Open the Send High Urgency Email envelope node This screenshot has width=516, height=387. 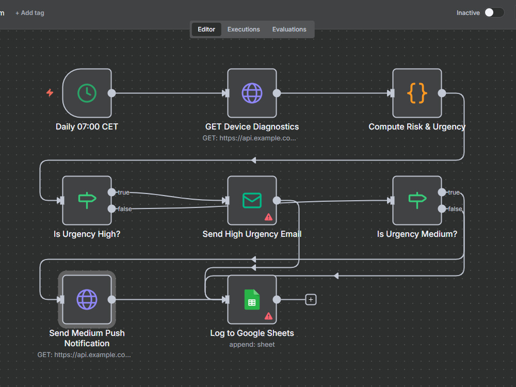coord(252,200)
